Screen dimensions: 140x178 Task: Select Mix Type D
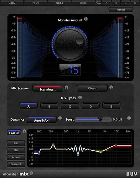pos(90,106)
